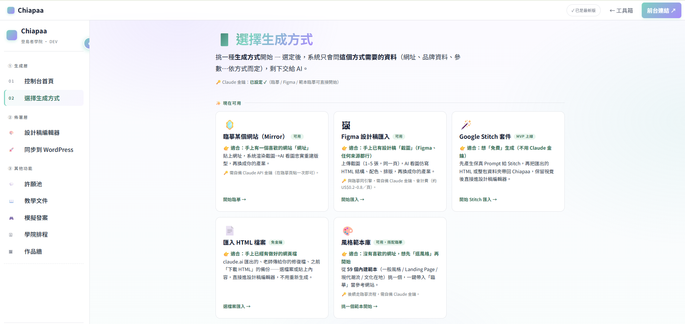Click the ① 生成層 sidebar section label
685x324 pixels.
click(18, 66)
